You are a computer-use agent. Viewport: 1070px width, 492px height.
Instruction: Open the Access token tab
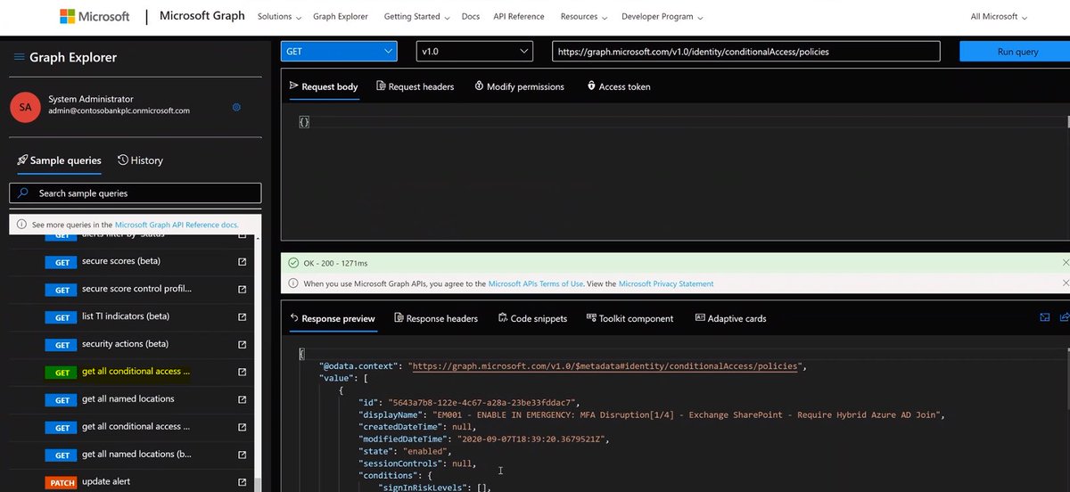(x=619, y=86)
